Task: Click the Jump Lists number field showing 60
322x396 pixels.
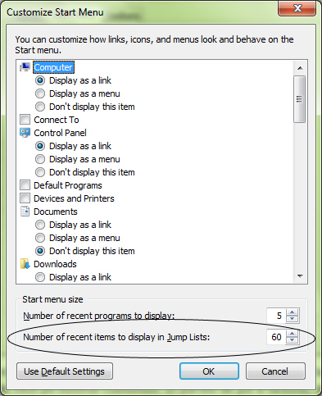Action: 276,337
